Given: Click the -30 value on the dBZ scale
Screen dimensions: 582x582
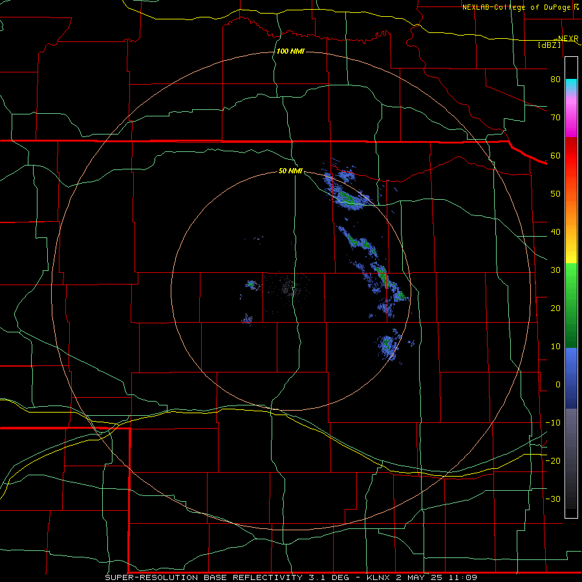Looking at the screenshot, I should [x=553, y=499].
